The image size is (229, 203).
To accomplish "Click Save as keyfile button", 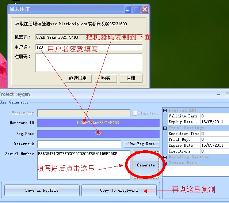I will [x=42, y=190].
